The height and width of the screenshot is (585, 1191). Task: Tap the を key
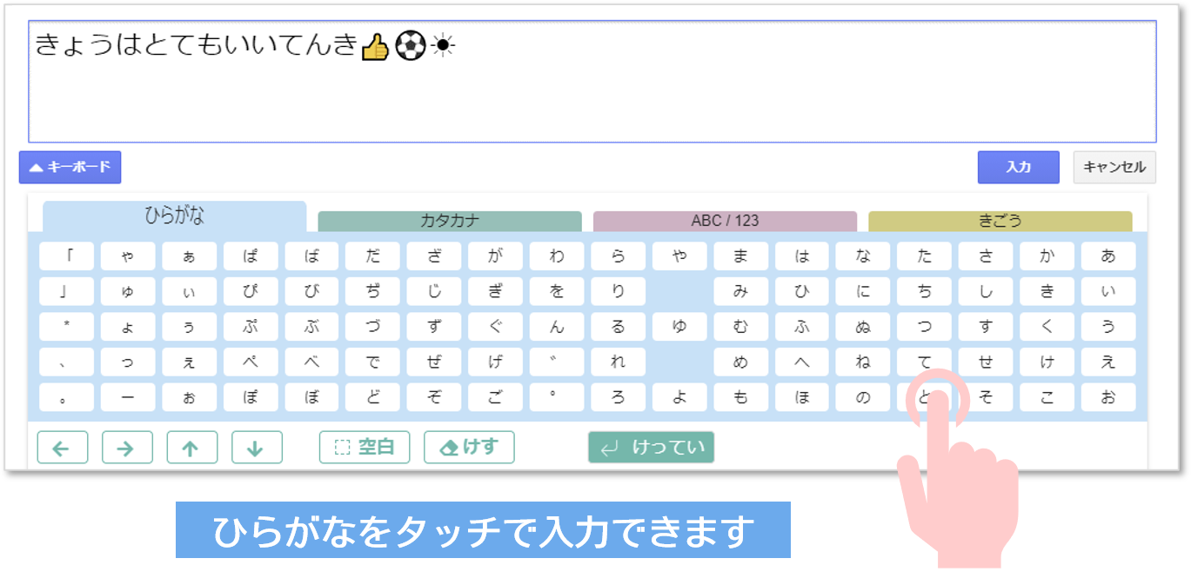pyautogui.click(x=557, y=292)
